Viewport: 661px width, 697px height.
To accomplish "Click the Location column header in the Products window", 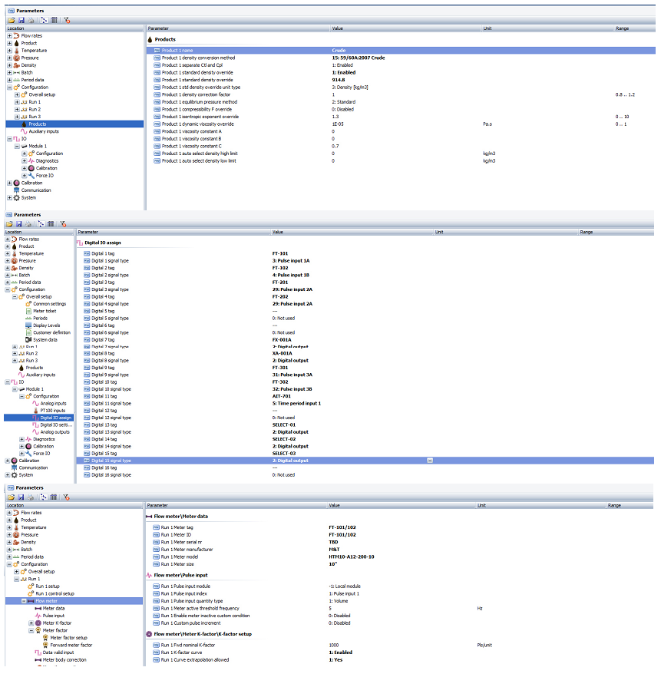I will pyautogui.click(x=75, y=28).
